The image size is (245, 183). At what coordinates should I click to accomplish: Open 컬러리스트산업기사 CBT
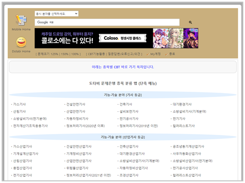(187, 175)
